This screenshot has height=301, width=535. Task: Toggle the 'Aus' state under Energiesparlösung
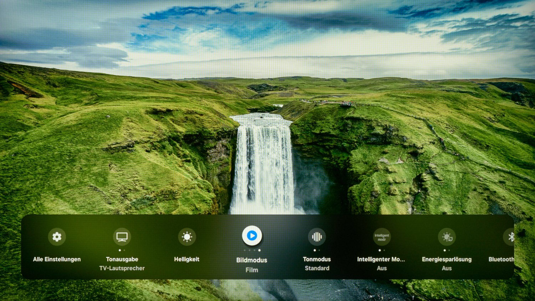click(447, 268)
